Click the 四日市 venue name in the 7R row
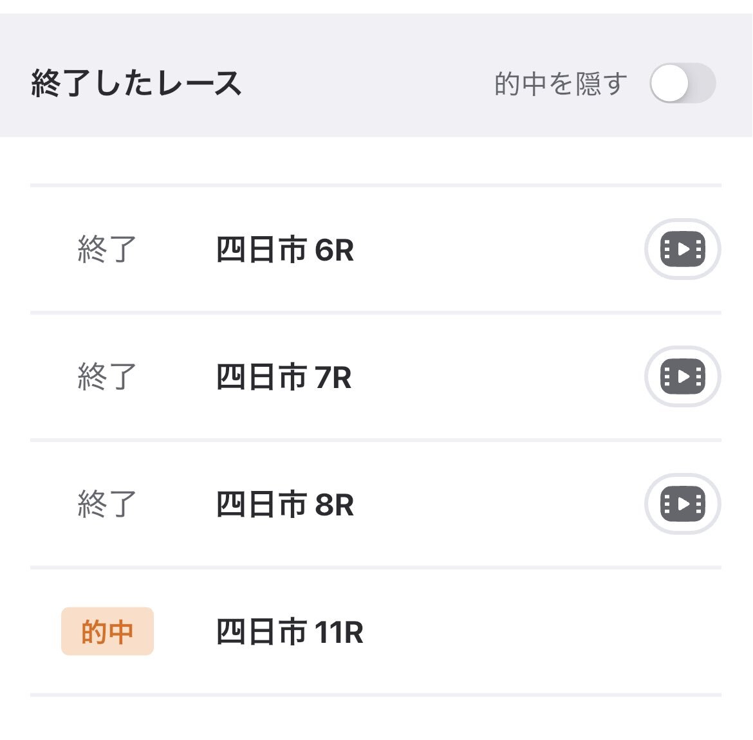 [x=261, y=378]
